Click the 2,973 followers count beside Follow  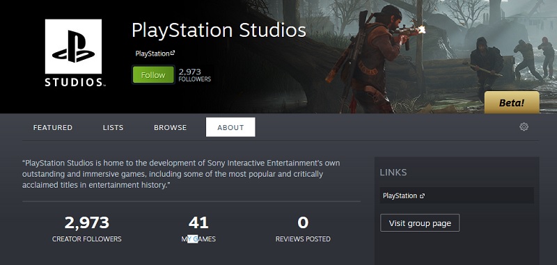tap(195, 75)
